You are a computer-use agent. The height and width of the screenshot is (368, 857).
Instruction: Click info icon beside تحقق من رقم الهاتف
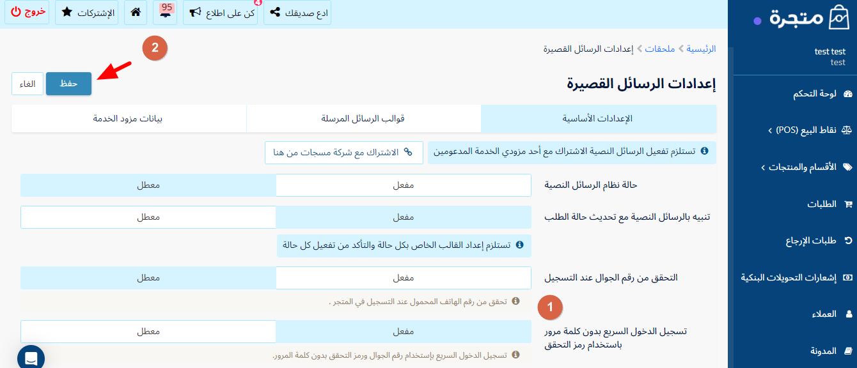[515, 301]
